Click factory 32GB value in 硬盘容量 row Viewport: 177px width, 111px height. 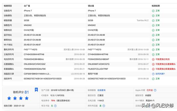(x=27, y=20)
